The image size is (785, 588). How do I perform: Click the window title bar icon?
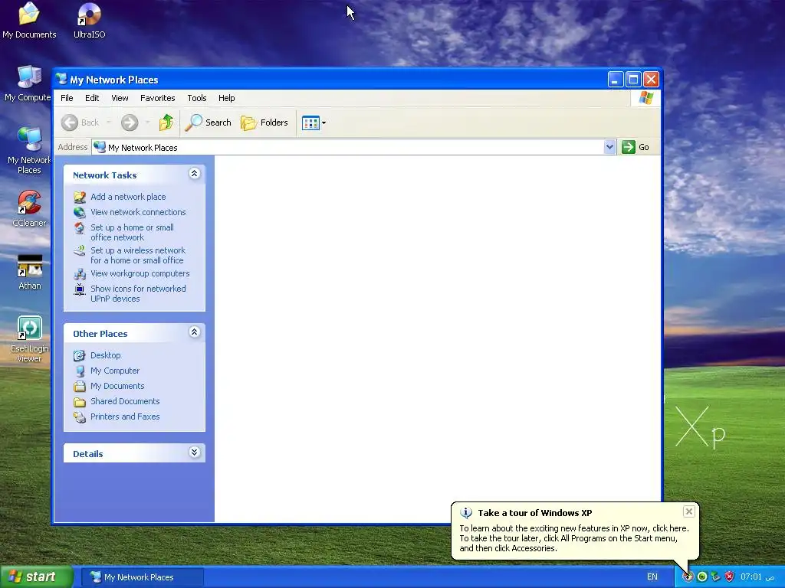click(61, 79)
